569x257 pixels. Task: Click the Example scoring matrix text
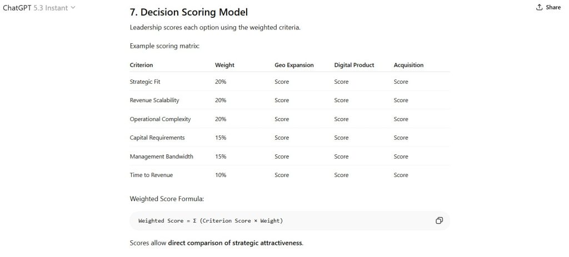tap(164, 46)
